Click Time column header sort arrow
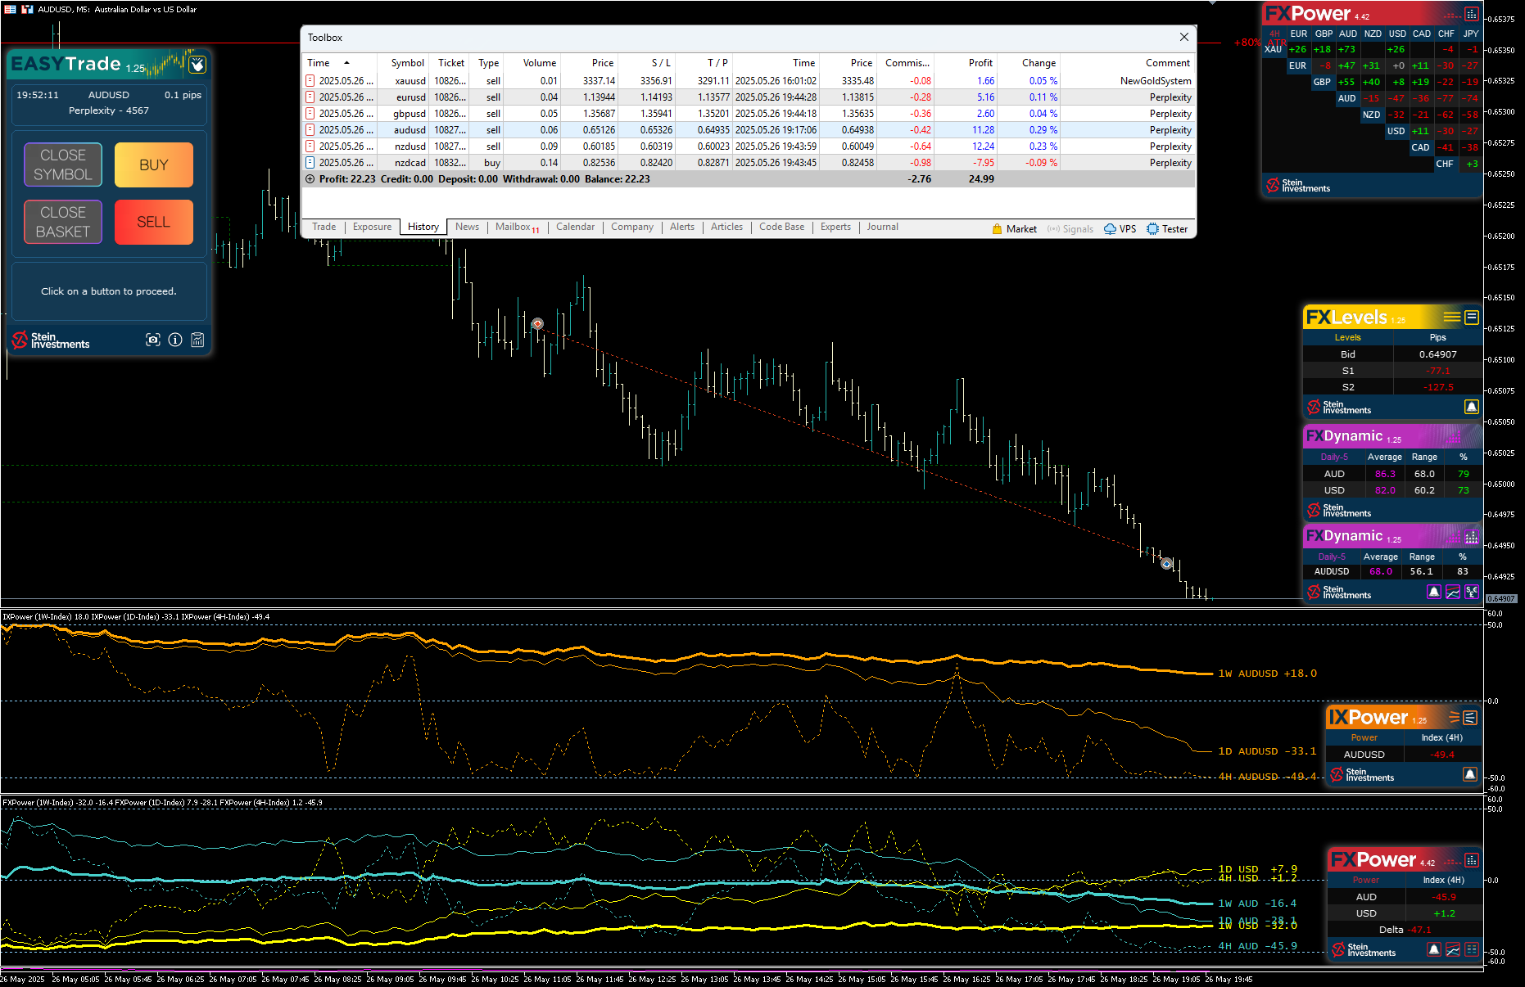 pyautogui.click(x=346, y=63)
